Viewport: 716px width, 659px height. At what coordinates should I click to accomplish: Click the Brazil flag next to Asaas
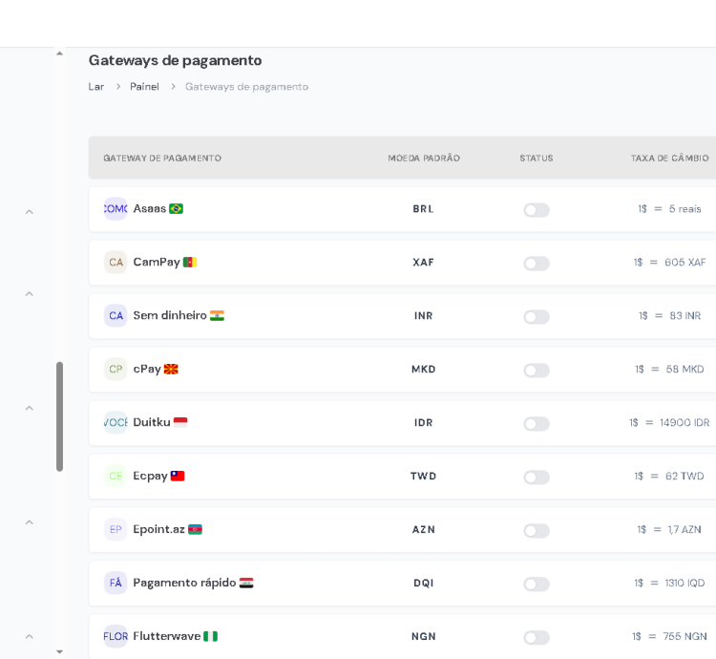[176, 209]
